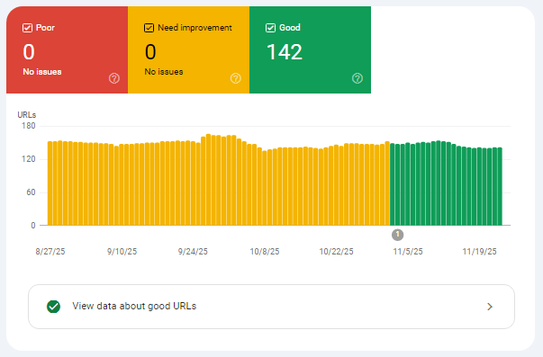Click the 60 axis value
The height and width of the screenshot is (357, 543).
31,192
